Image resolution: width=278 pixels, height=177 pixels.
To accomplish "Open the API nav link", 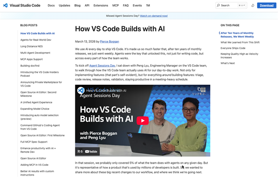I will pyautogui.click(x=87, y=6).
